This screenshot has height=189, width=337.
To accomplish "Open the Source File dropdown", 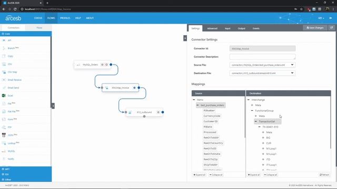I will (x=262, y=65).
